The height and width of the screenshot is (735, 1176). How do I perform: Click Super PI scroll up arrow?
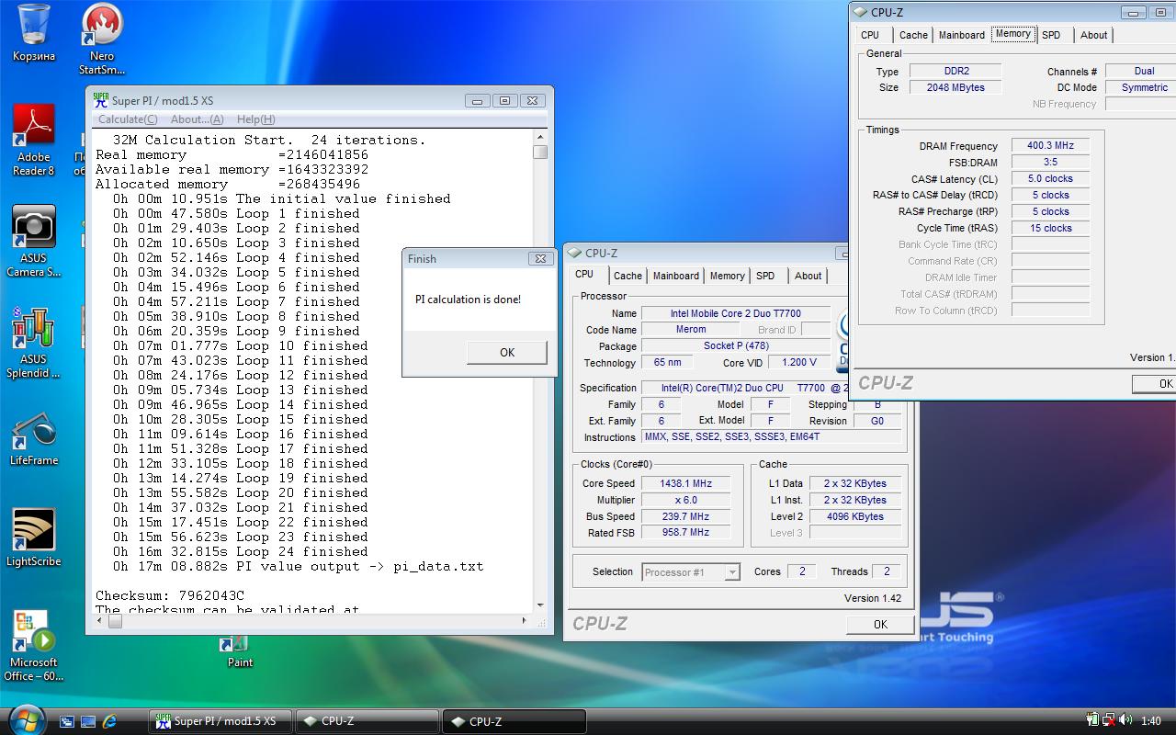pyautogui.click(x=540, y=138)
